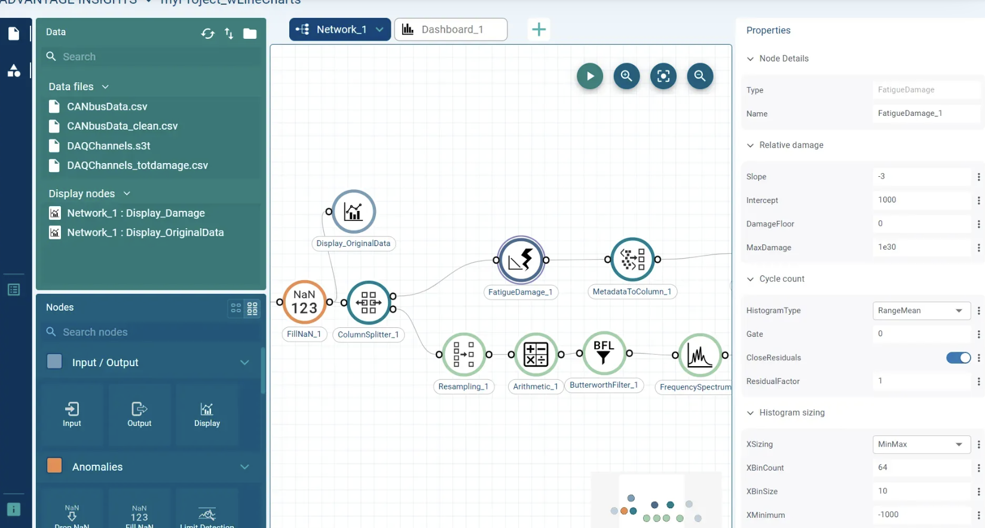The width and height of the screenshot is (985, 528).
Task: Open the folder icon in Data panel
Action: coord(250,33)
